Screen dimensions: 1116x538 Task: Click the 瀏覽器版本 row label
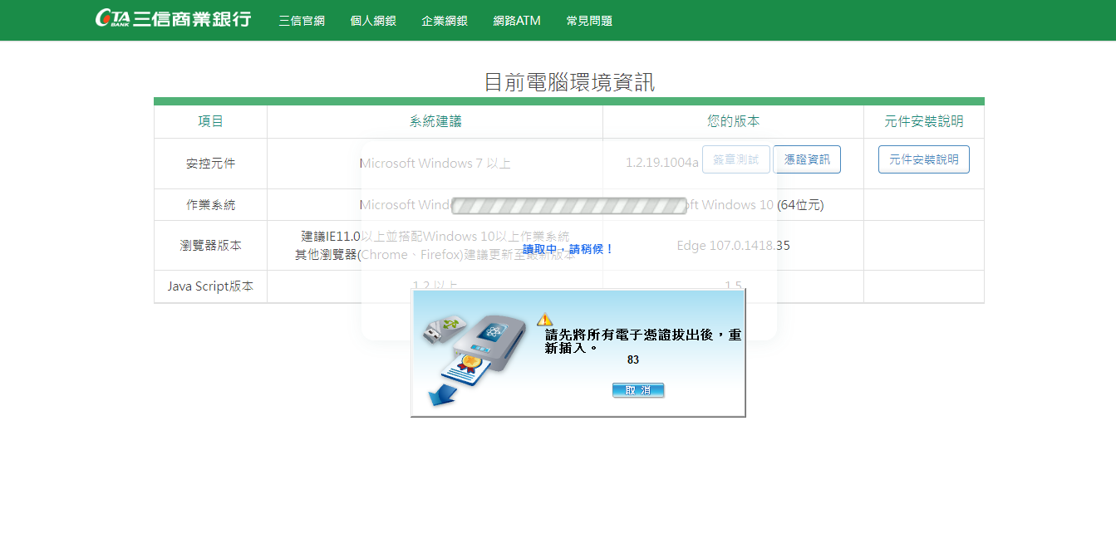[210, 246]
